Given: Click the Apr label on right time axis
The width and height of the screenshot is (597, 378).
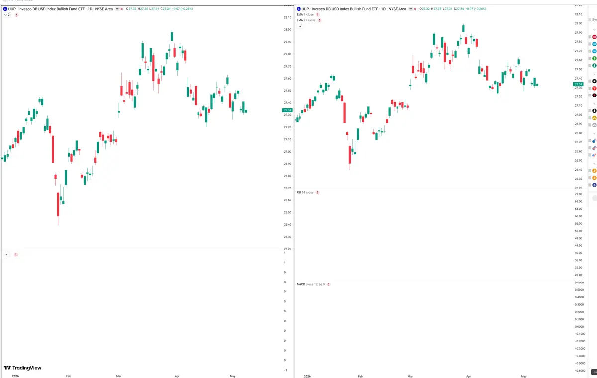Looking at the screenshot, I should 468,377.
